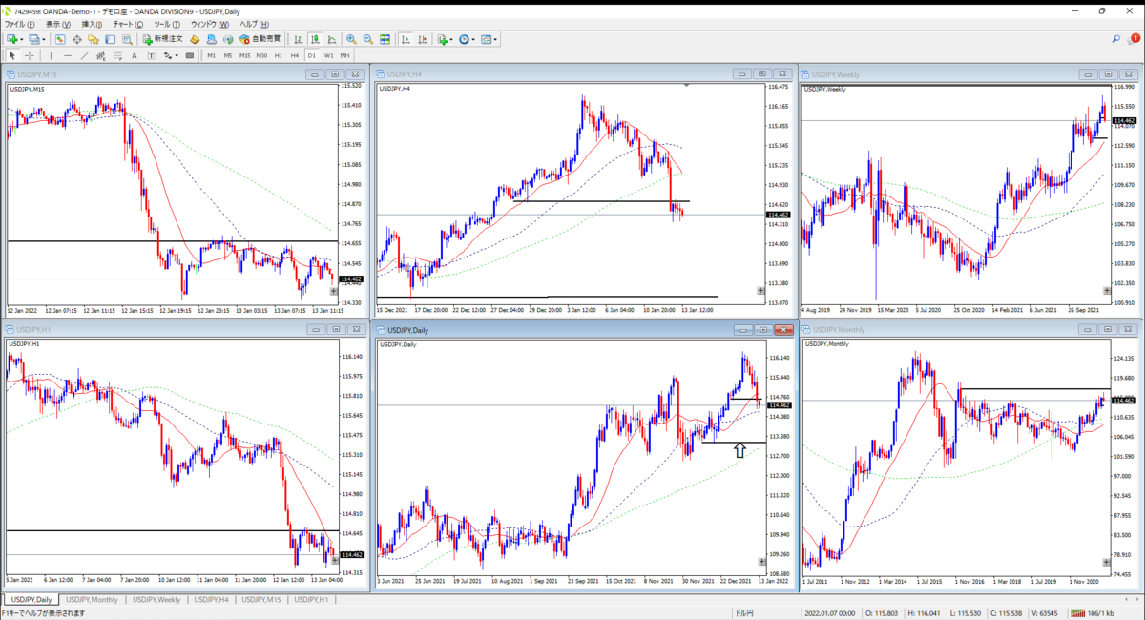Switch chart to candlesticks icon
Viewport: 1145px width, 620px height.
(315, 39)
